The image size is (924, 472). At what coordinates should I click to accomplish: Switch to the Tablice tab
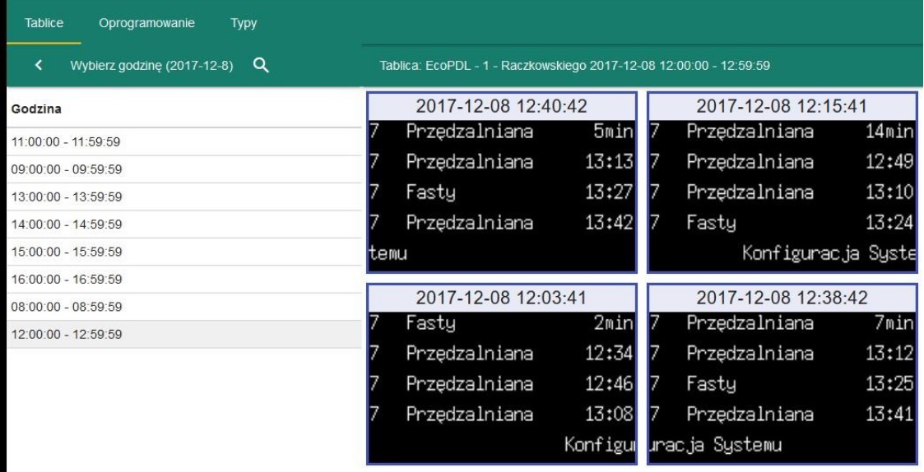(44, 24)
